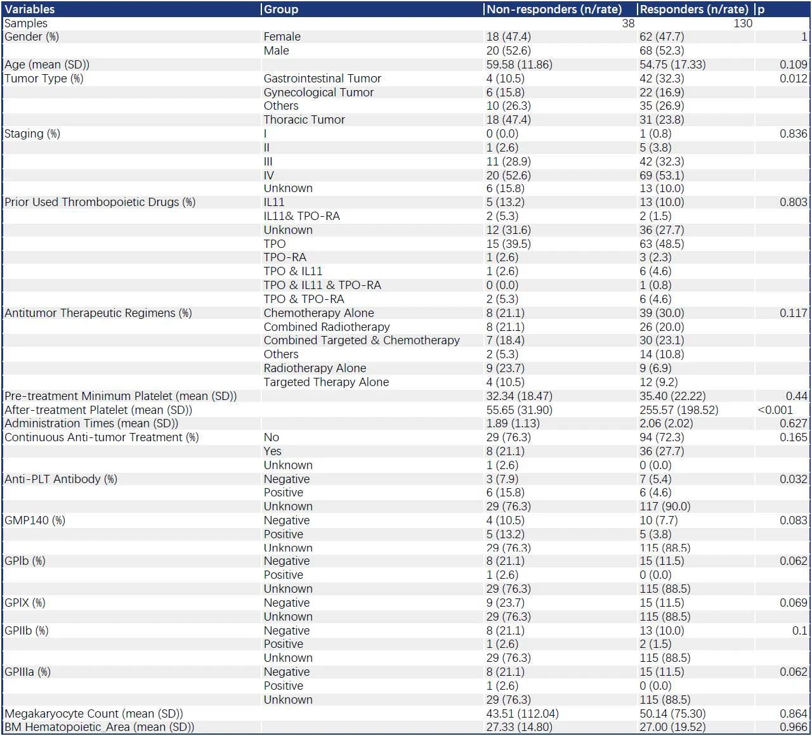
Task: Select the p value 0.836
Action: (x=794, y=134)
